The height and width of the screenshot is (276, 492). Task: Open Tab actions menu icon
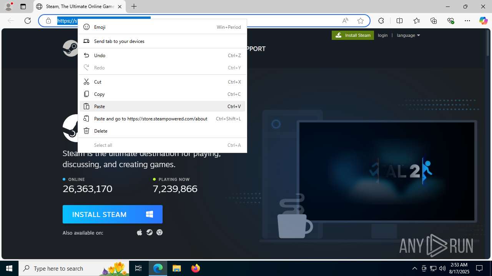click(x=23, y=7)
